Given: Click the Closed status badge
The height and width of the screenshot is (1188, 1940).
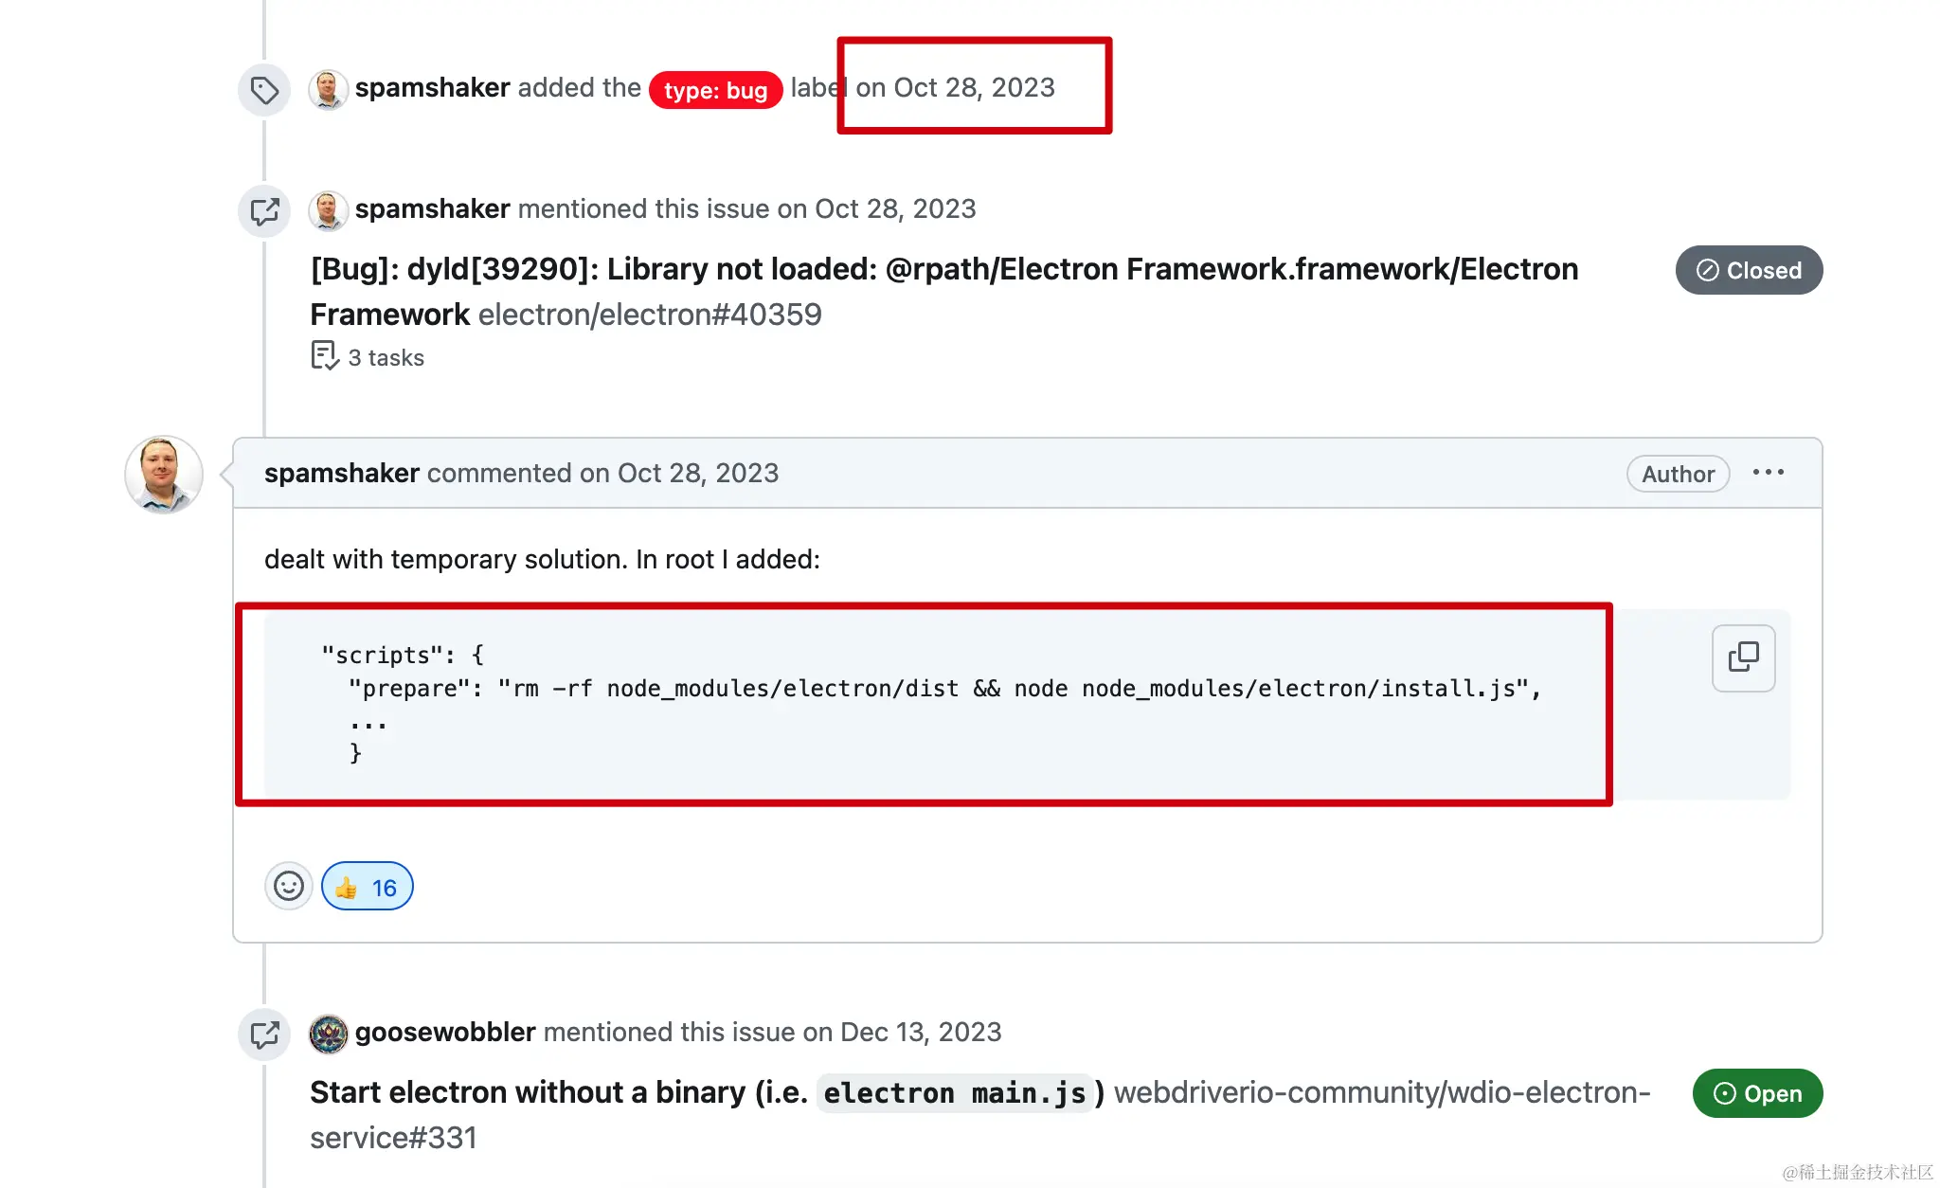Looking at the screenshot, I should click(1748, 270).
